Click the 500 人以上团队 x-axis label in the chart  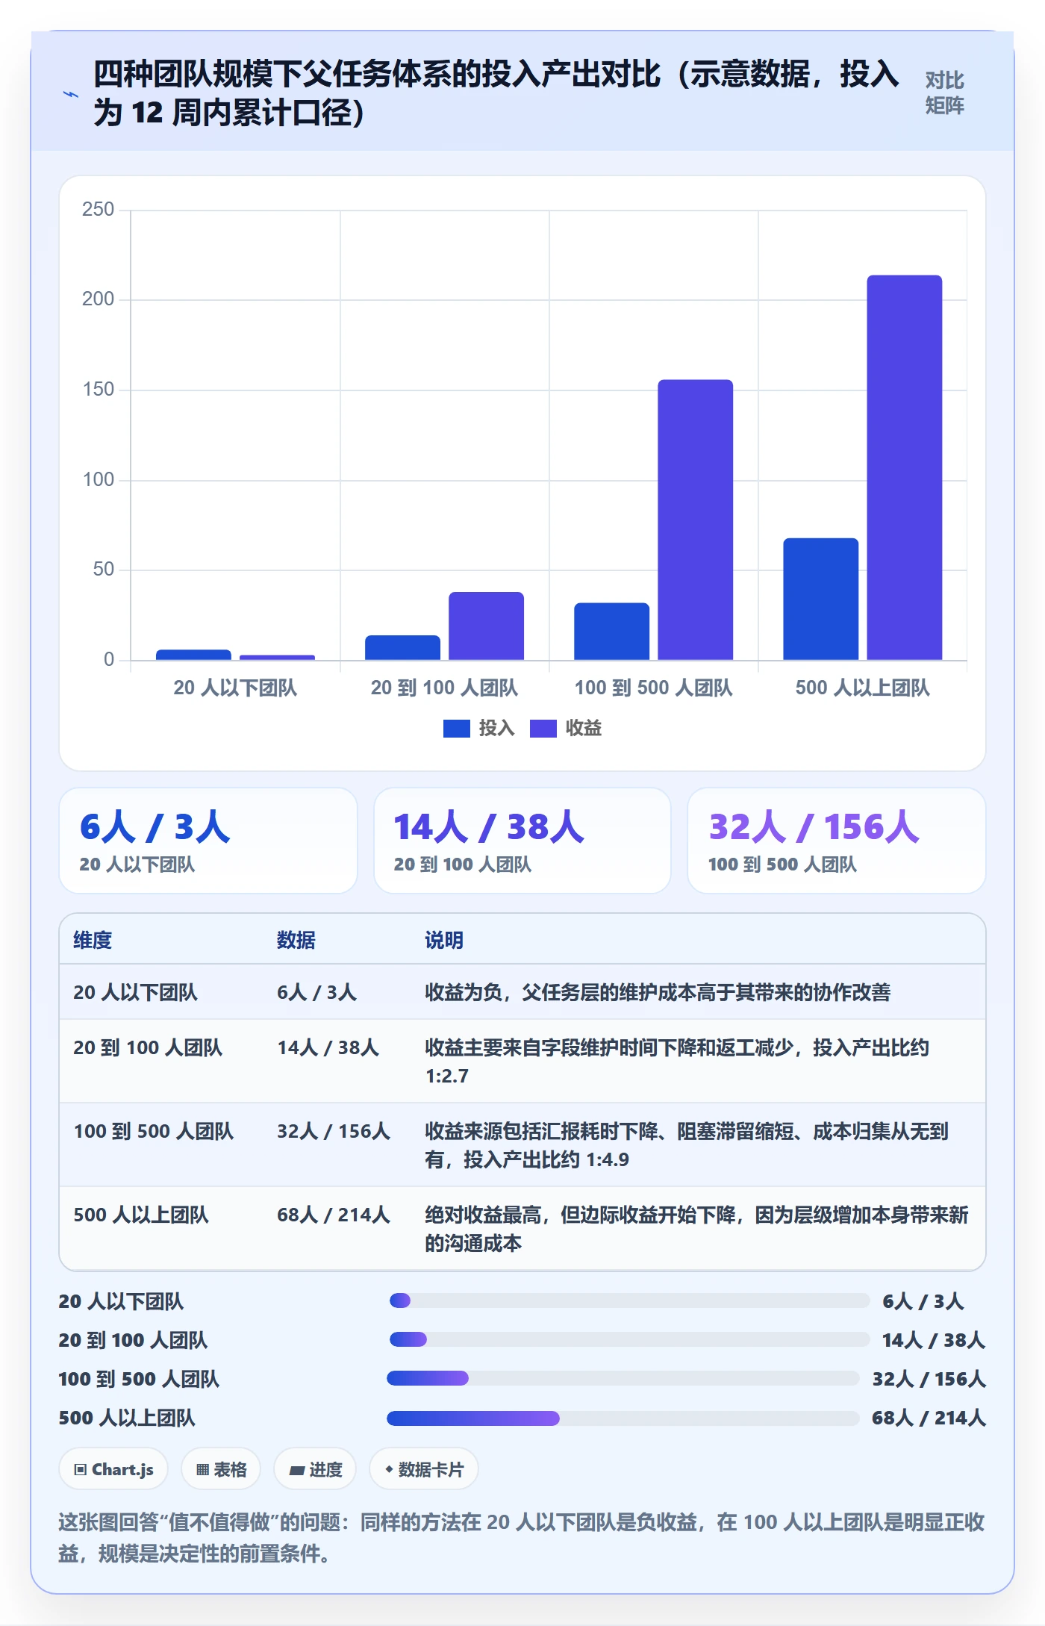click(x=862, y=688)
